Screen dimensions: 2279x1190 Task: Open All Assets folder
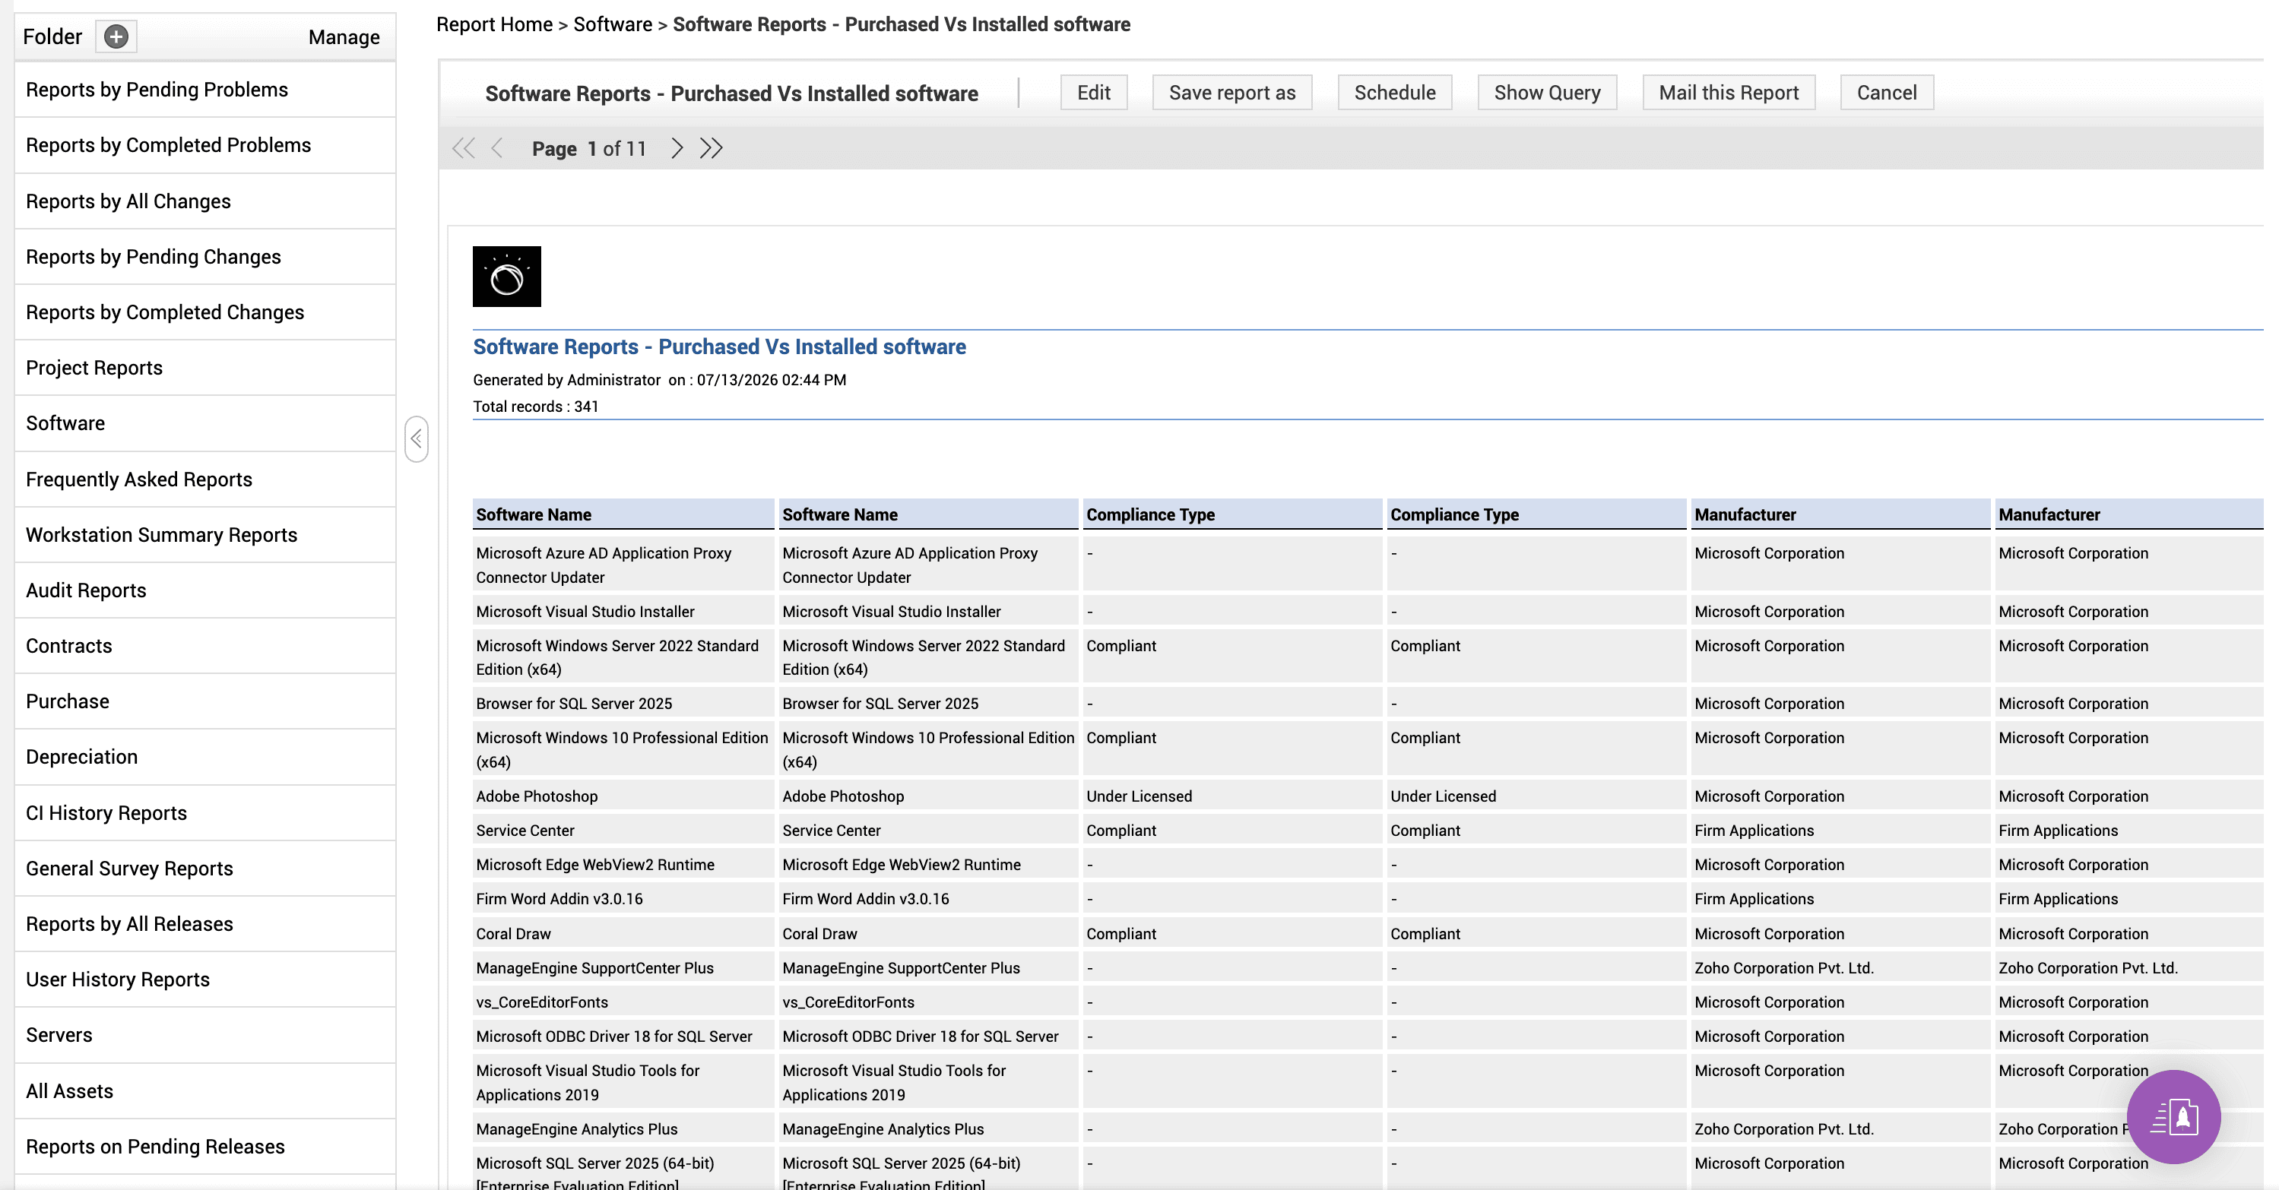(205, 1091)
